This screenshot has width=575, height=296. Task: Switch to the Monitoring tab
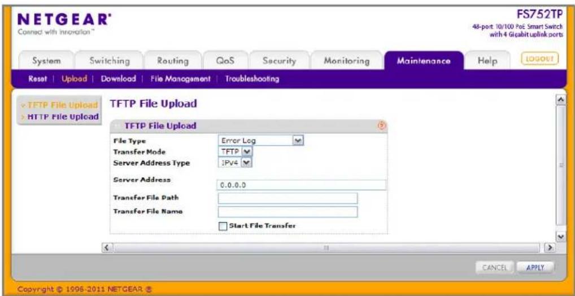[x=347, y=61]
